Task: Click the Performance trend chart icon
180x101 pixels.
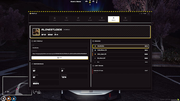Action: tap(32, 64)
